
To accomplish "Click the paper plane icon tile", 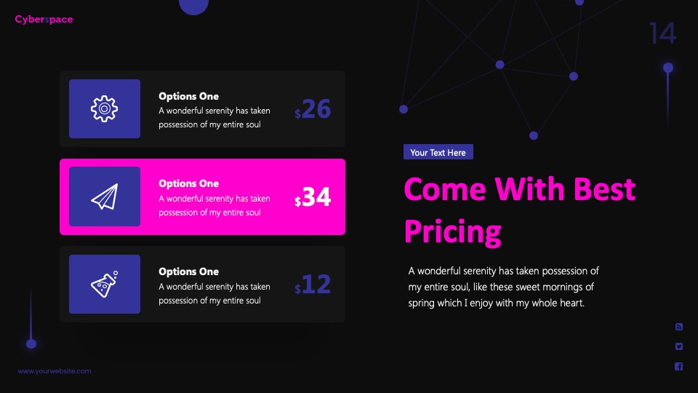I will 105,196.
